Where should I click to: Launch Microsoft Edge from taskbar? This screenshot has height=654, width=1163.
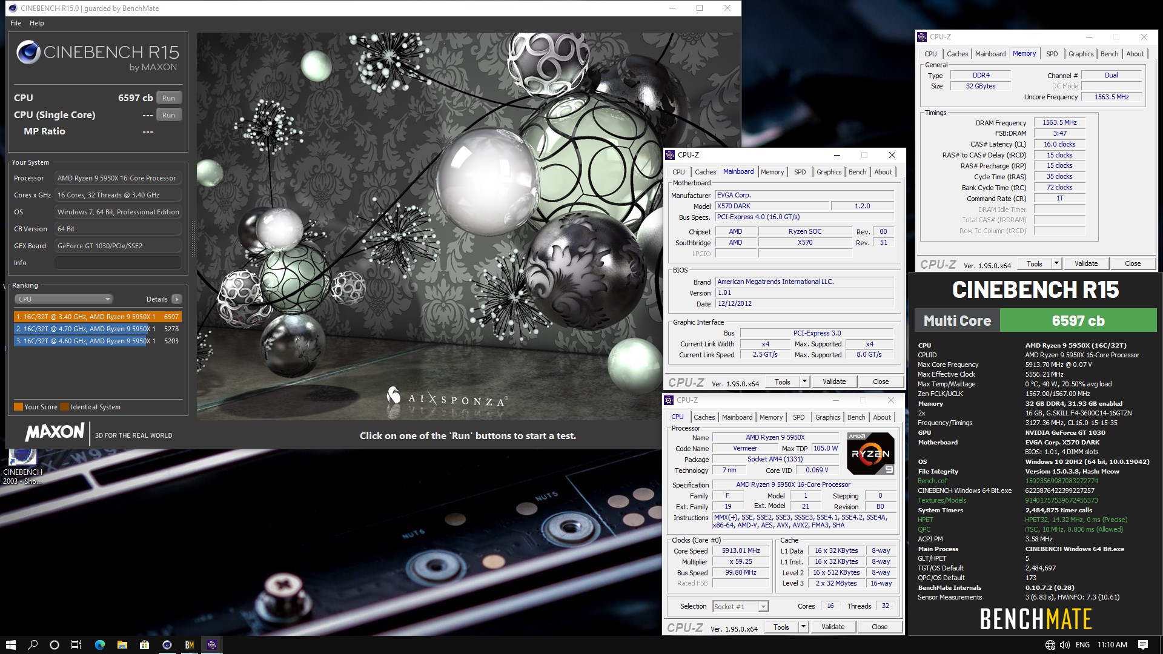(100, 645)
